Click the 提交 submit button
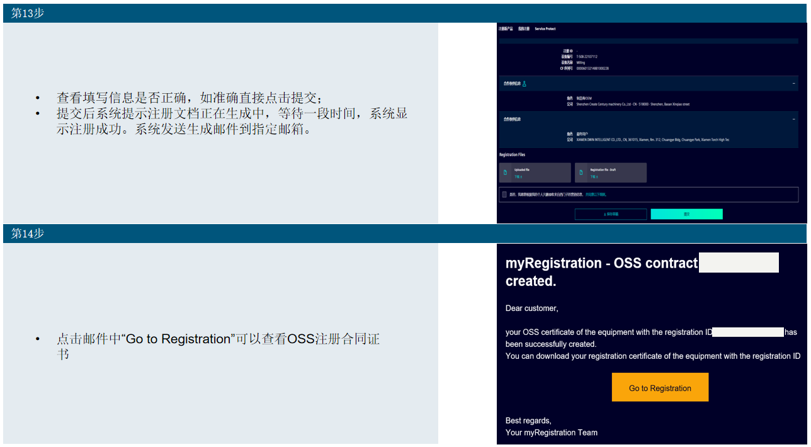 pos(687,214)
